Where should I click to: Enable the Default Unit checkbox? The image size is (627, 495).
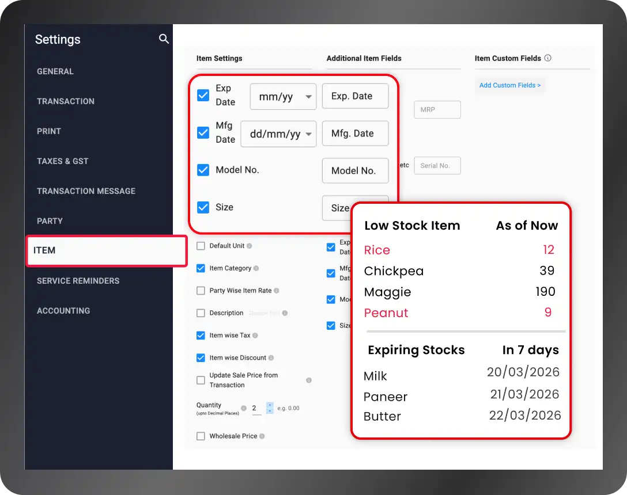(201, 246)
